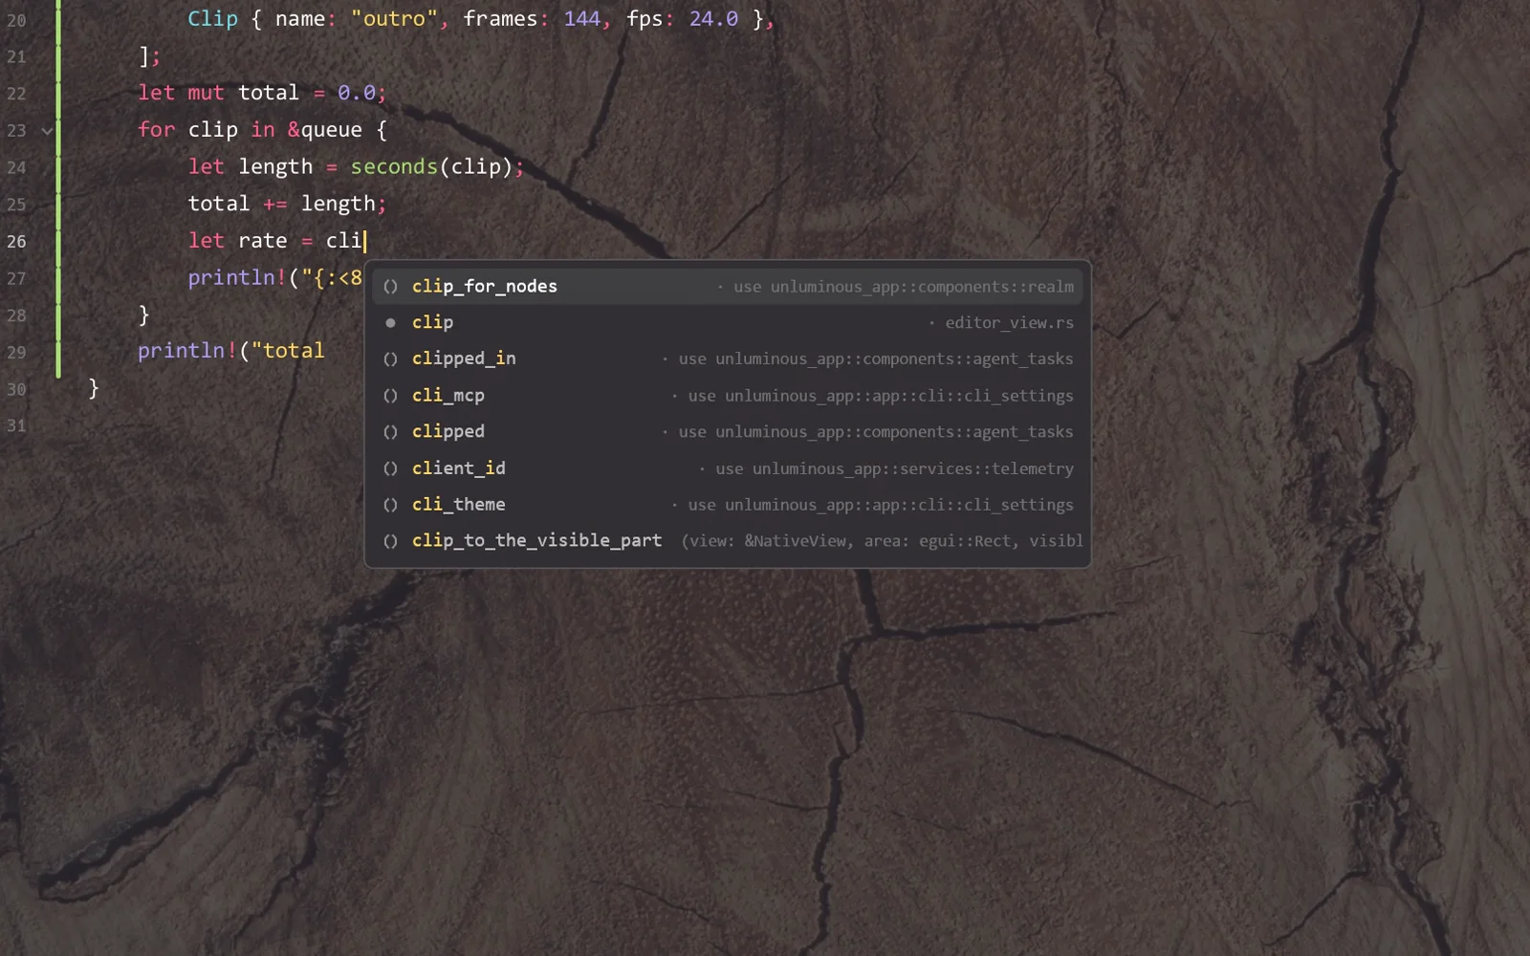This screenshot has height=956, width=1530.
Task: Choose clipped completion item
Action: (x=728, y=431)
